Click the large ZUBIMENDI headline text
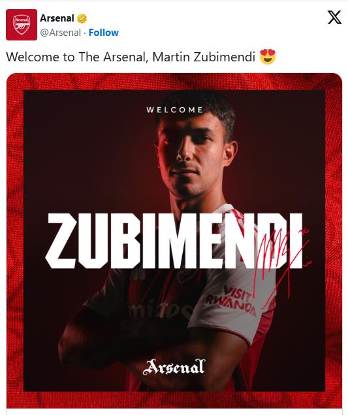The image size is (348, 415). [174, 241]
